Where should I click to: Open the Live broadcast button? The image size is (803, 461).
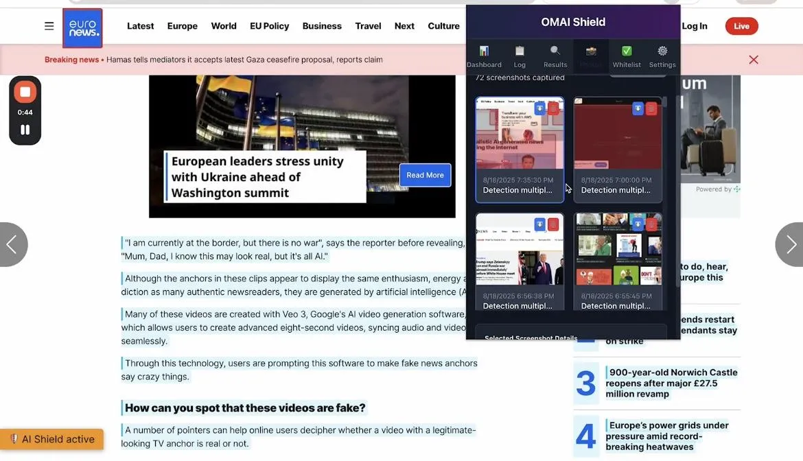coord(741,26)
